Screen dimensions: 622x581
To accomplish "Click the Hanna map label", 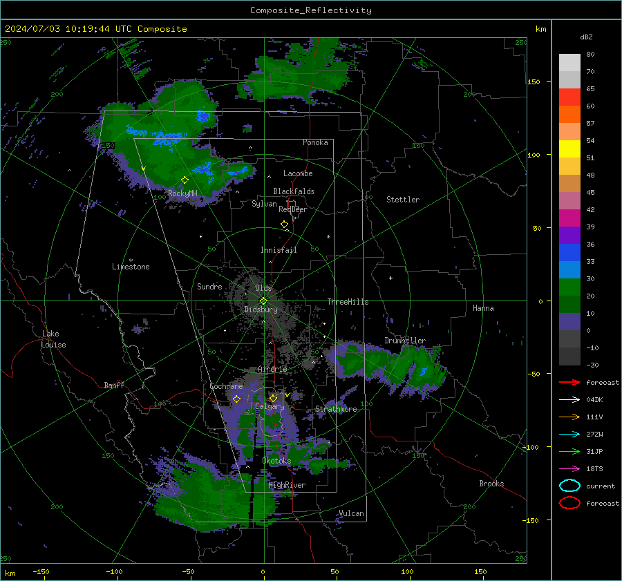I will pos(483,308).
